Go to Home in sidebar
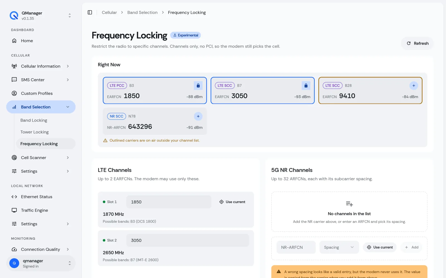The height and width of the screenshot is (278, 446). [x=41, y=41]
